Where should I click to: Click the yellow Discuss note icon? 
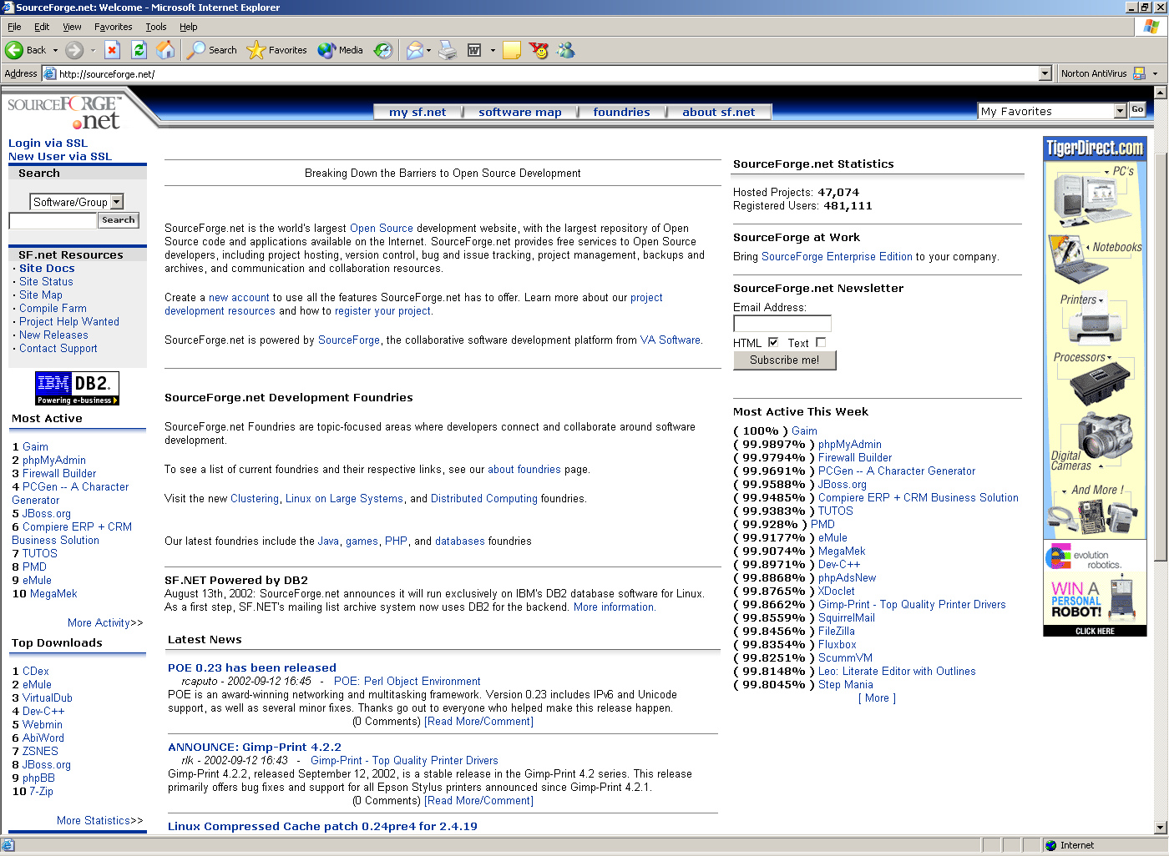(512, 50)
